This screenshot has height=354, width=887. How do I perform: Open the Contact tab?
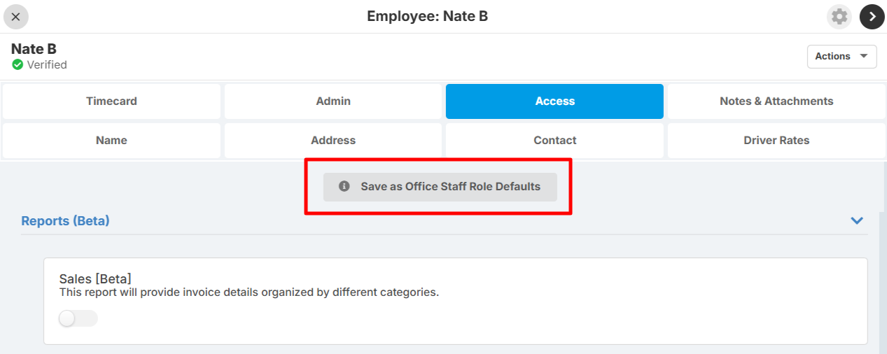pos(554,141)
